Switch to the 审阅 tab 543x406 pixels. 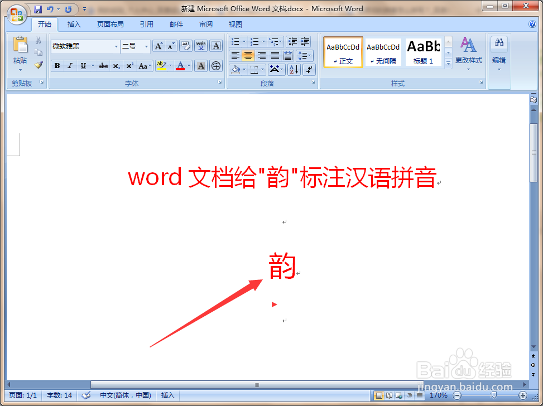(x=206, y=24)
